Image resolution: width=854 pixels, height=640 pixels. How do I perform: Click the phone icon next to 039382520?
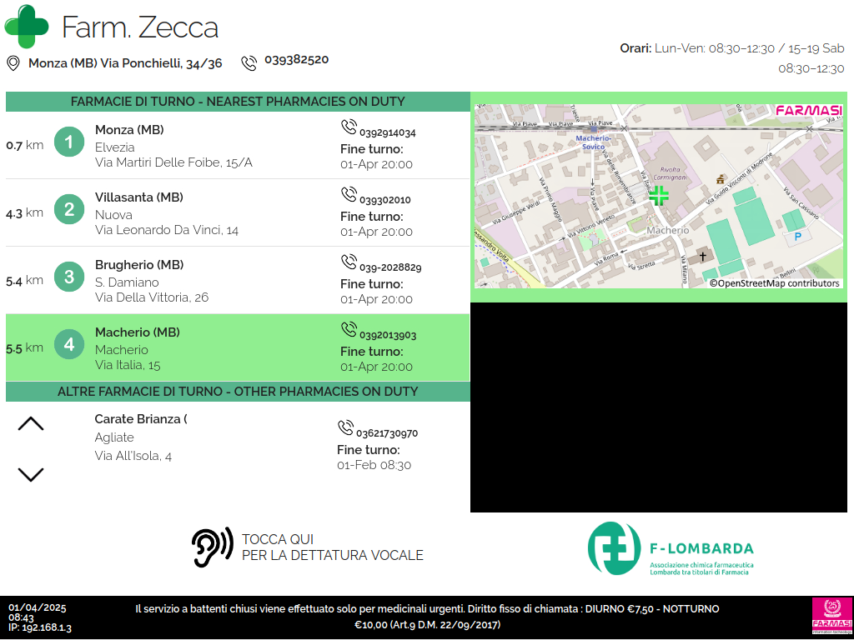point(249,62)
